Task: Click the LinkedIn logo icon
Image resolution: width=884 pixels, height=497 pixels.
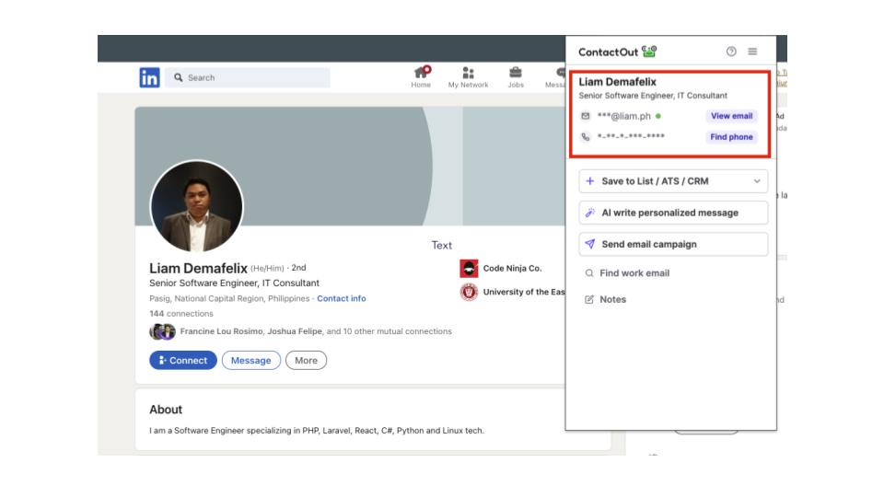Action: (x=149, y=78)
